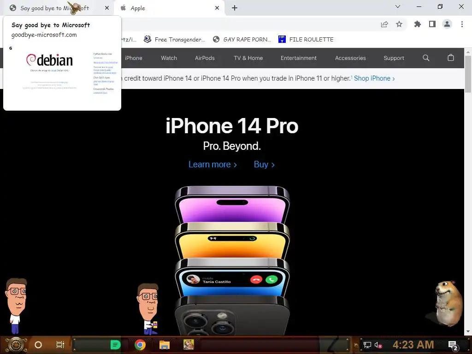Click the FILE ROULETTE bookmark icon
Viewport: 472px width, 354px height.
coord(282,39)
